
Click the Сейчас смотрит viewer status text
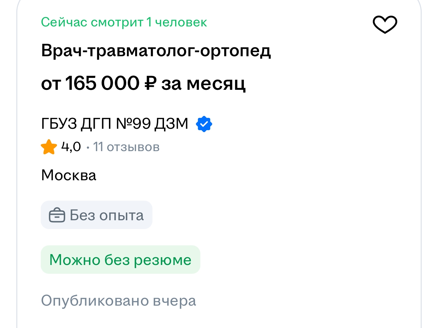(92, 22)
